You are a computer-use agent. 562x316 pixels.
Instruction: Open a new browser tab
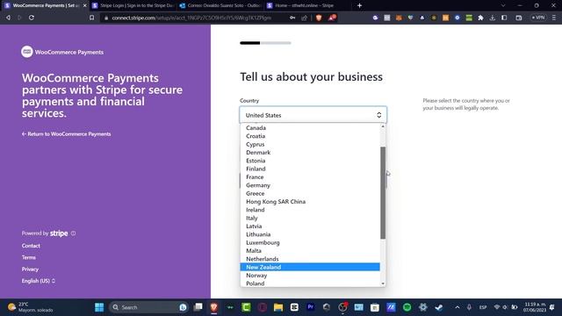[x=359, y=6]
